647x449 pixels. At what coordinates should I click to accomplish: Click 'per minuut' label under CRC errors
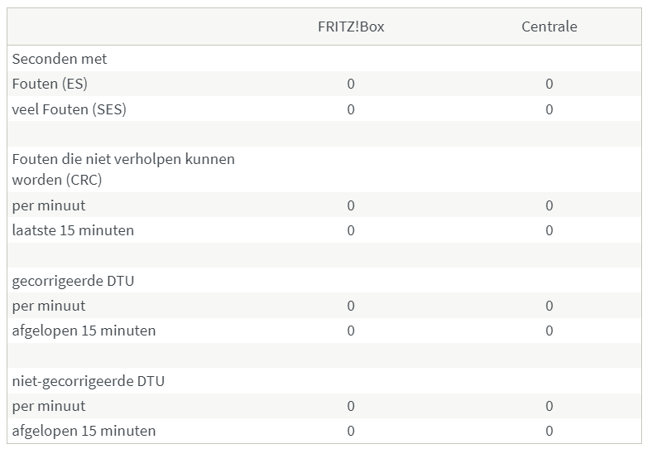tap(49, 205)
